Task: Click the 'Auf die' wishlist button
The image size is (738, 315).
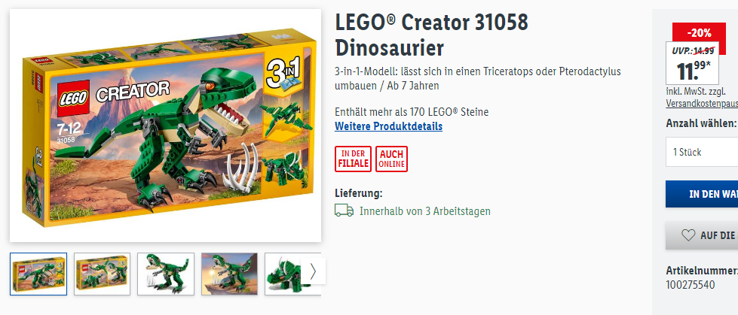Action: pos(702,235)
